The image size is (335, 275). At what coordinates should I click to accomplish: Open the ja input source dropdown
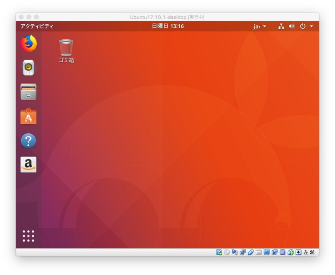[260, 26]
